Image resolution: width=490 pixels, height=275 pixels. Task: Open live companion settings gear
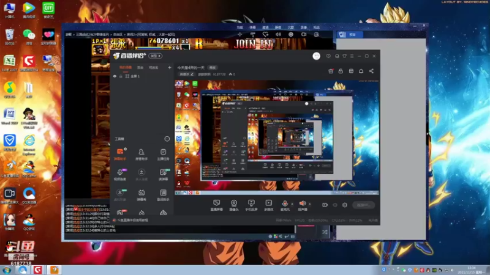(x=345, y=205)
